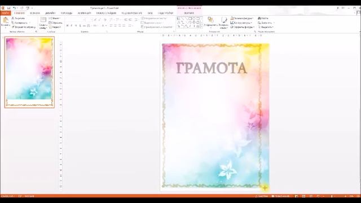
Task: Click the ГРАМОТА title text on slide
Action: (212, 68)
